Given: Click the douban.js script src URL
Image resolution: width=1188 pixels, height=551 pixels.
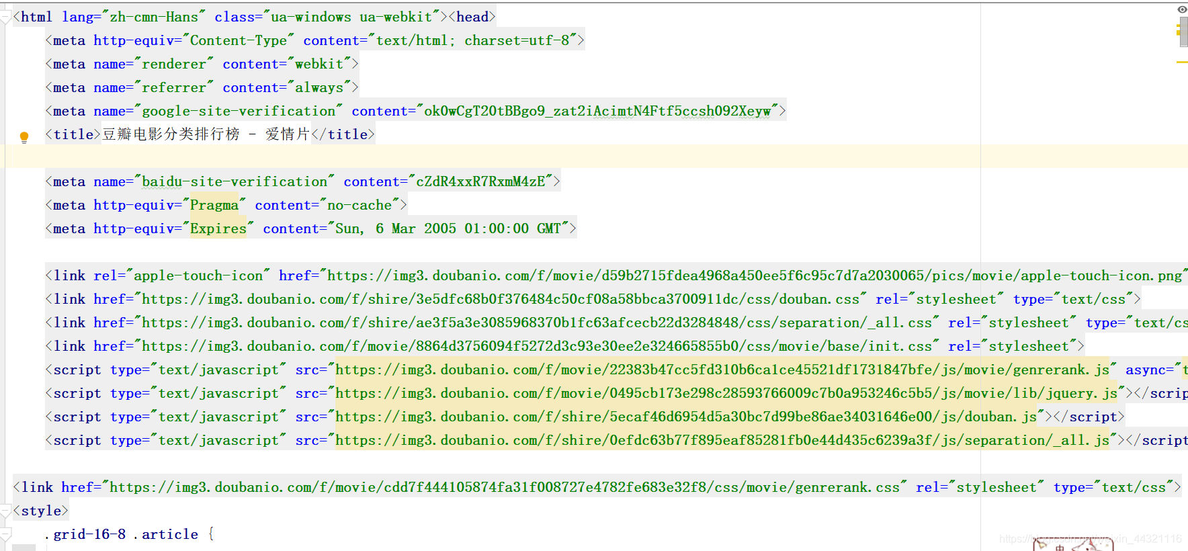Looking at the screenshot, I should [x=686, y=417].
